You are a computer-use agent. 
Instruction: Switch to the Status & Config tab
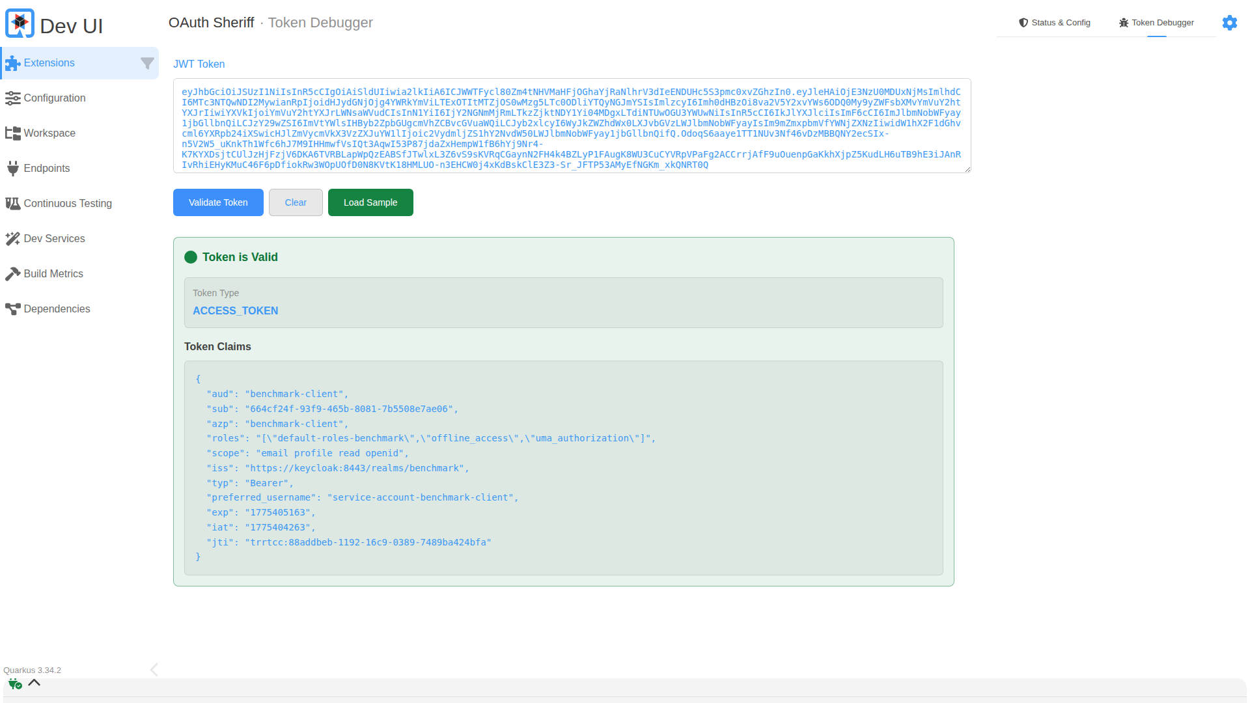(1054, 23)
